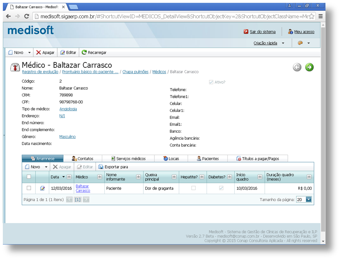
Task: Click the green Recarregar refresh icon
Action: coord(84,52)
